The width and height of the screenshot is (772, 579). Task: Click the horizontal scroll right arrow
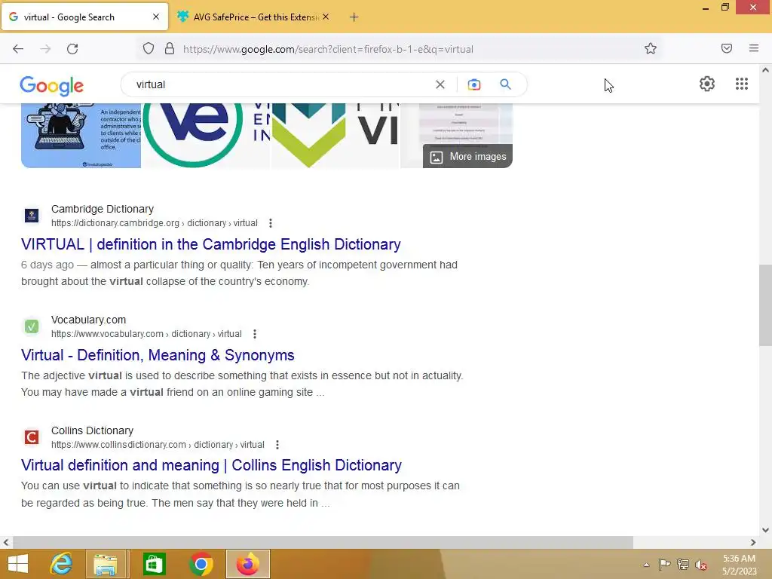(x=753, y=542)
